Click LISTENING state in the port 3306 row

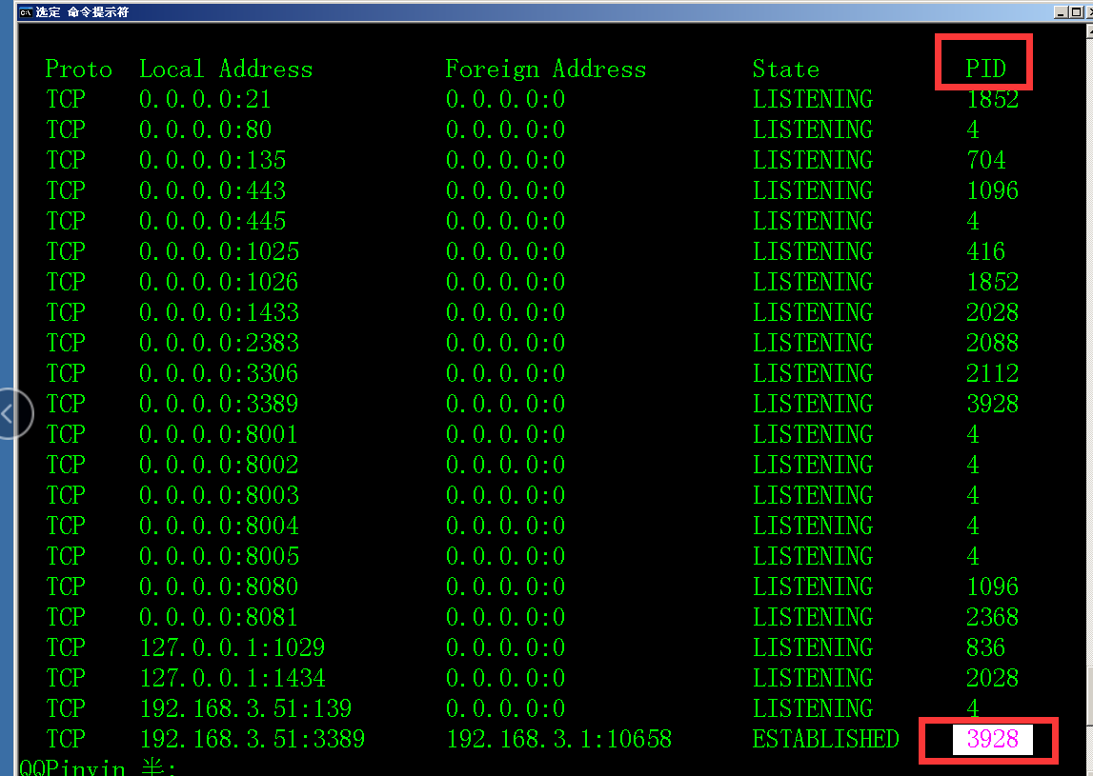(x=813, y=373)
